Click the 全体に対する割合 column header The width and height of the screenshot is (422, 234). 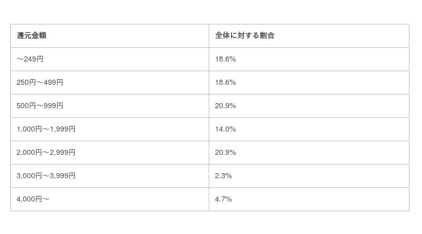pyautogui.click(x=245, y=36)
